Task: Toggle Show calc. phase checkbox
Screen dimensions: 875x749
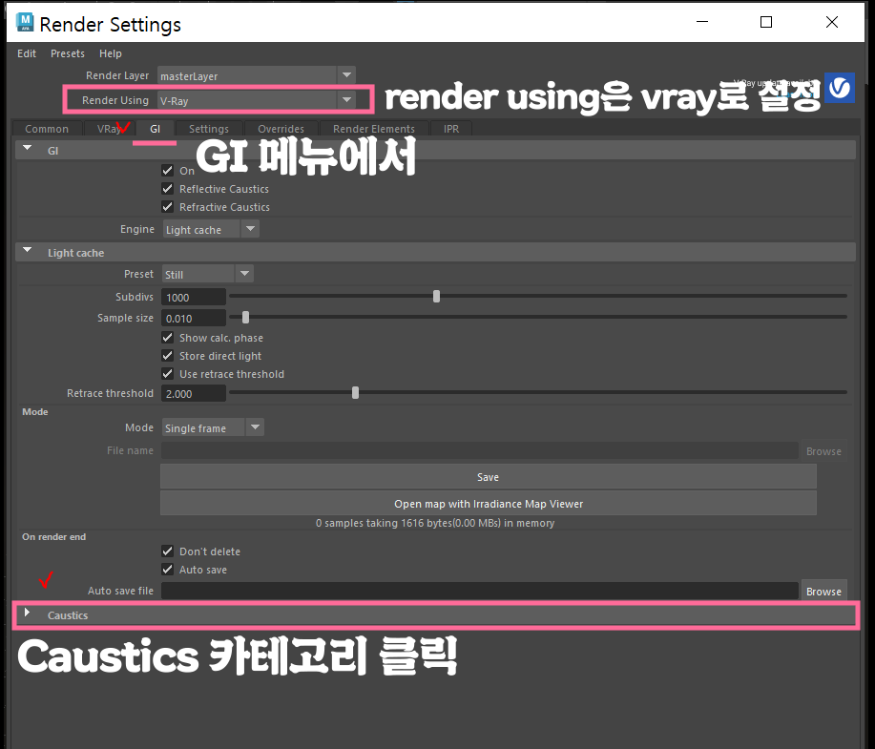Action: click(x=167, y=338)
